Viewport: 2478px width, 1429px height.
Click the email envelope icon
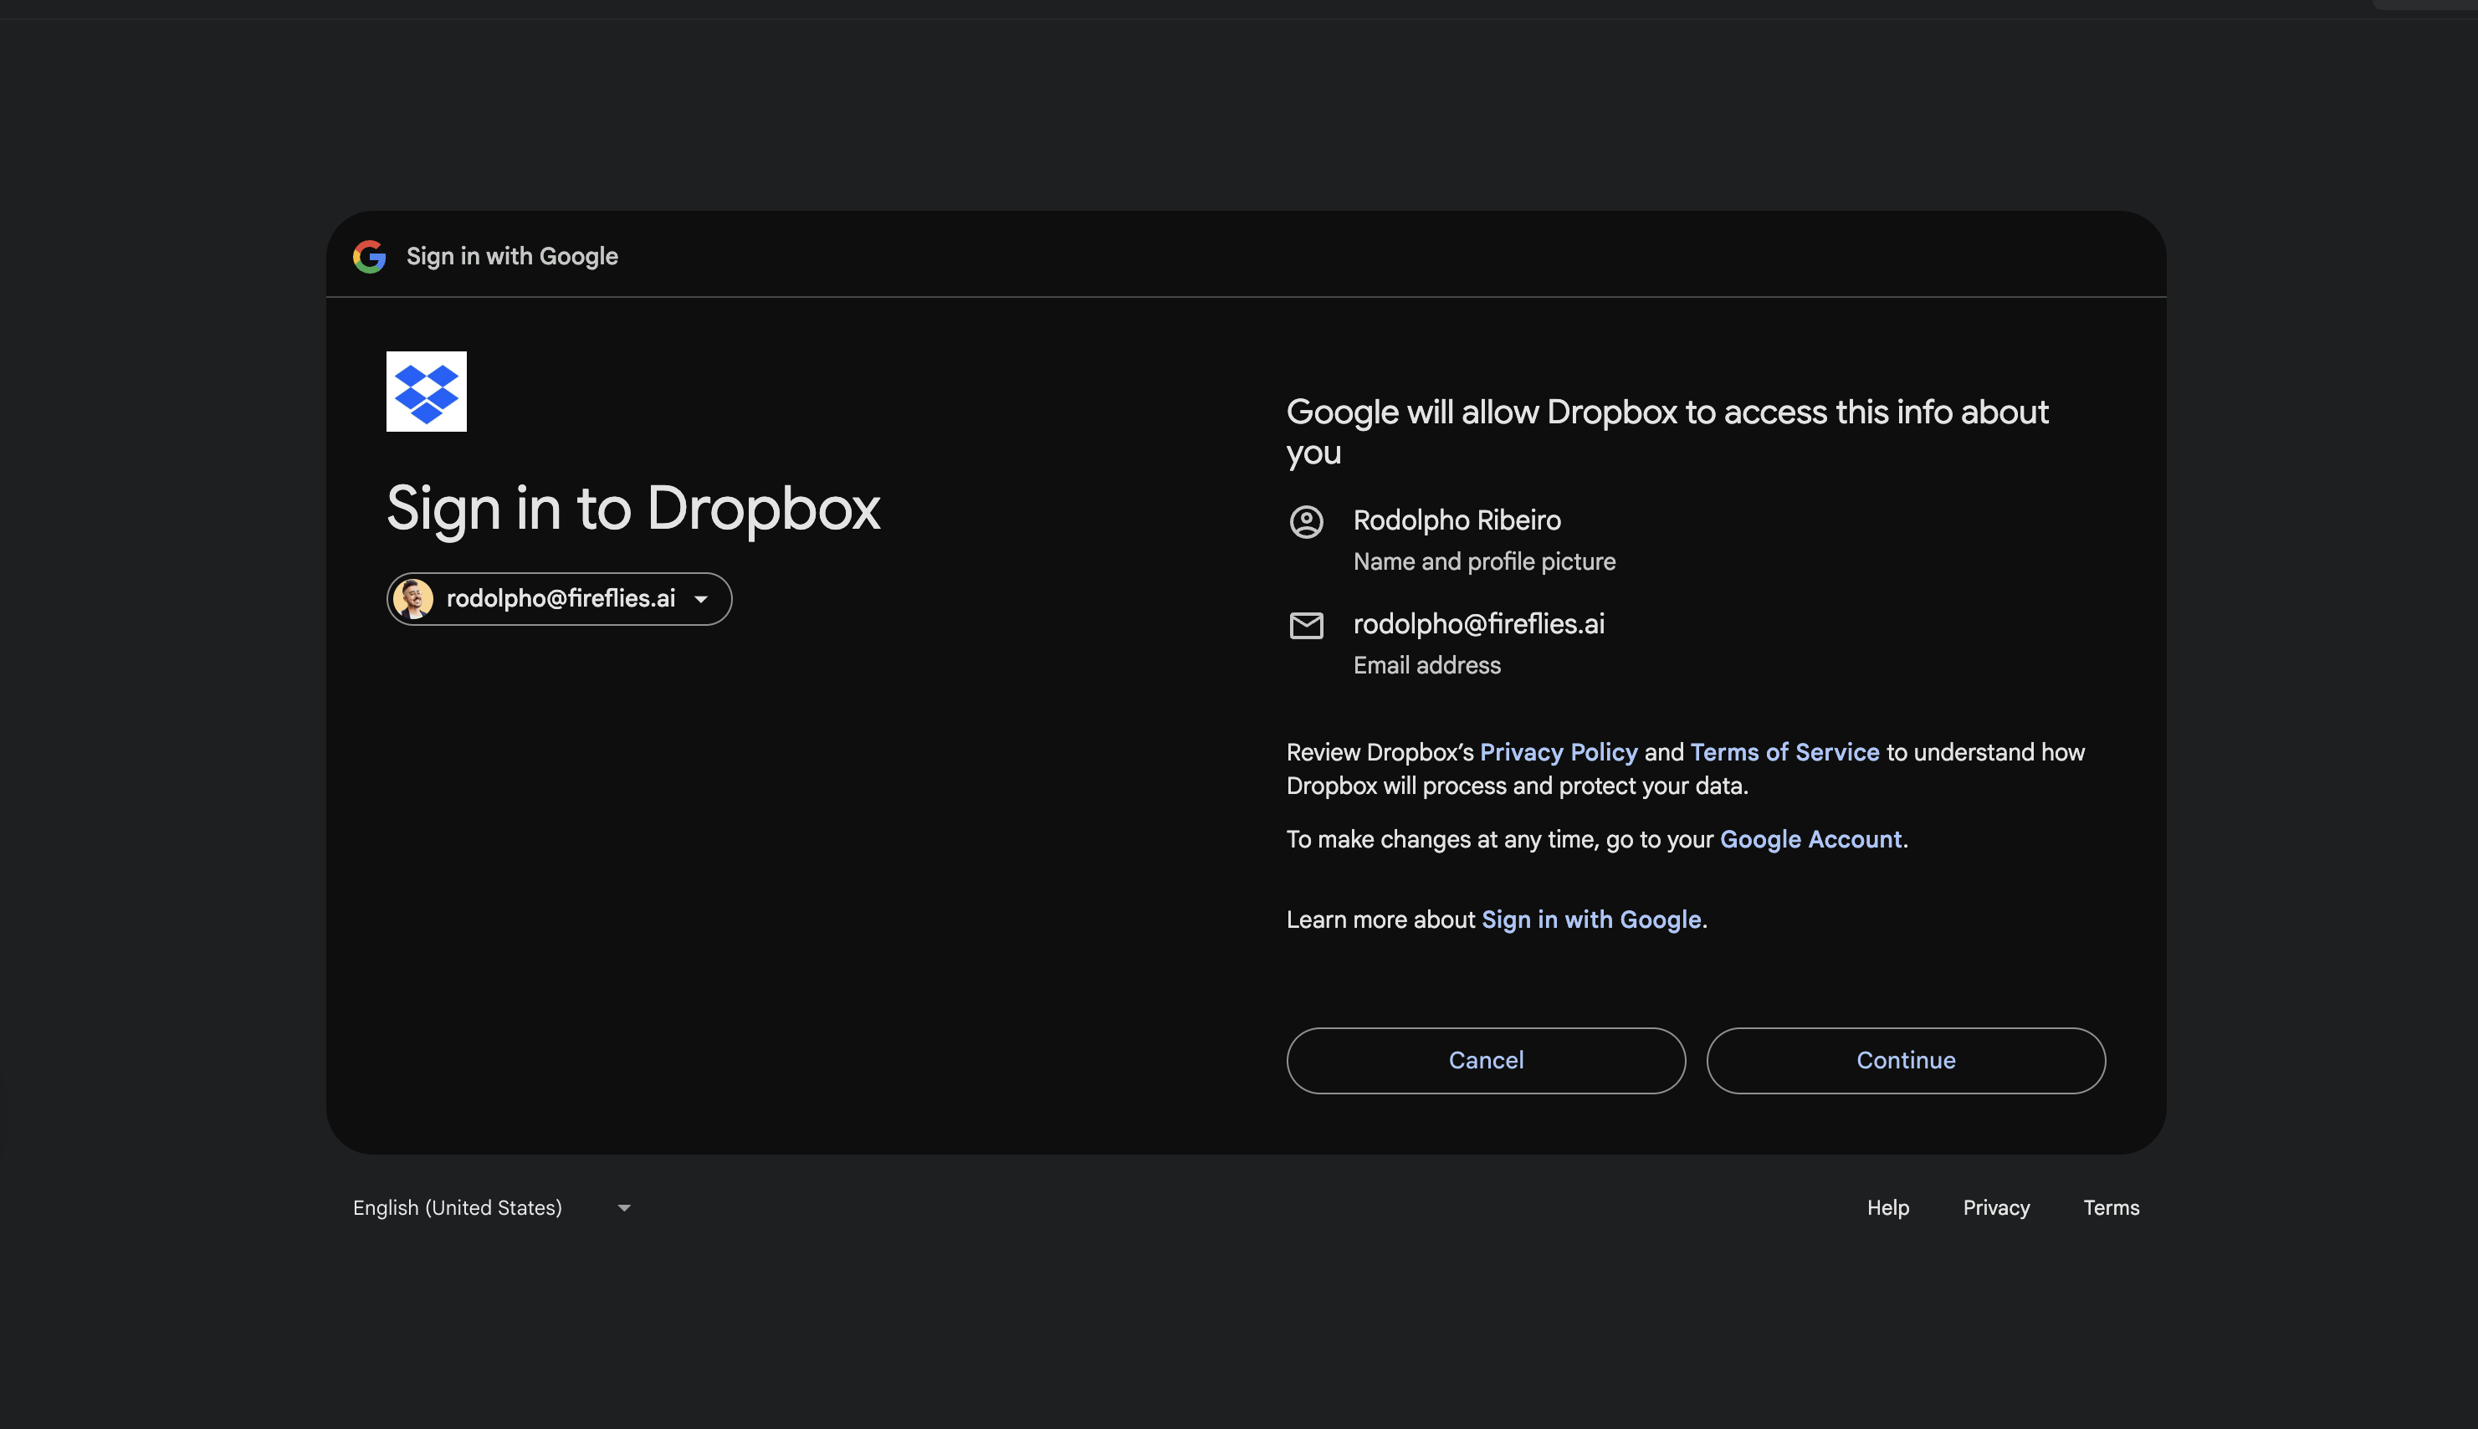[x=1305, y=625]
